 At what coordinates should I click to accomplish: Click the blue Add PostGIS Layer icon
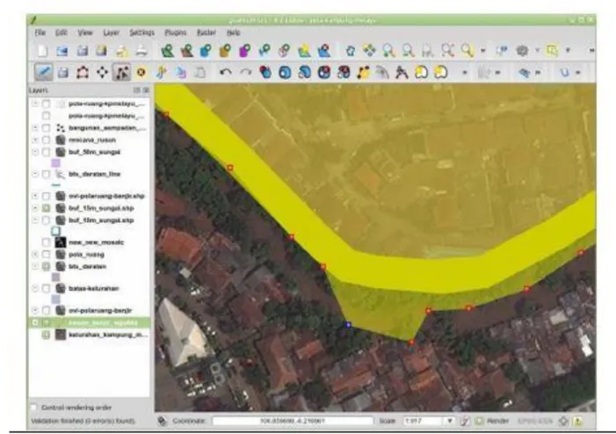click(x=206, y=51)
